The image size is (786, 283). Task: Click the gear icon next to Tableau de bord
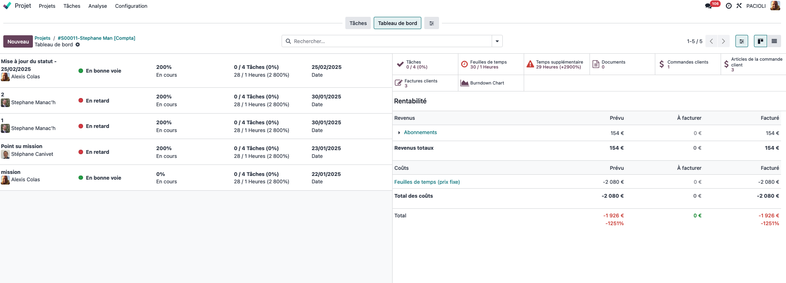point(78,45)
